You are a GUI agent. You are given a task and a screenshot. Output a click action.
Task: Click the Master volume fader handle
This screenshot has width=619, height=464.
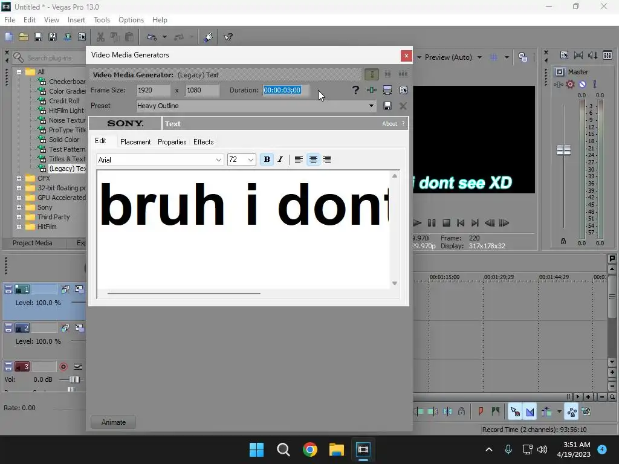pos(563,150)
